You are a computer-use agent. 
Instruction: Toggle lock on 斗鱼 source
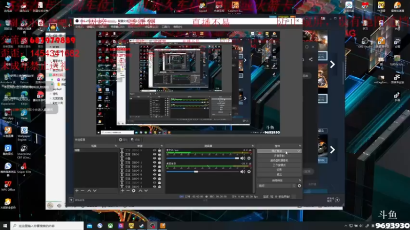[x=159, y=158]
